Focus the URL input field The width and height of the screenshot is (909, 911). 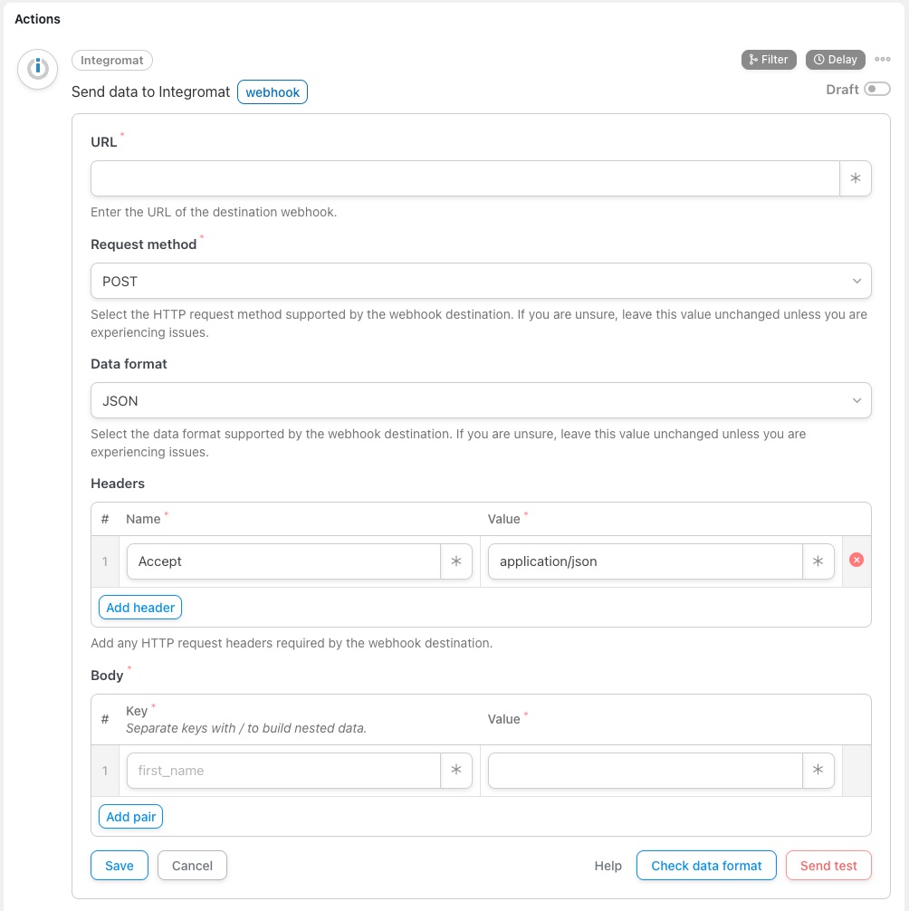coord(465,178)
